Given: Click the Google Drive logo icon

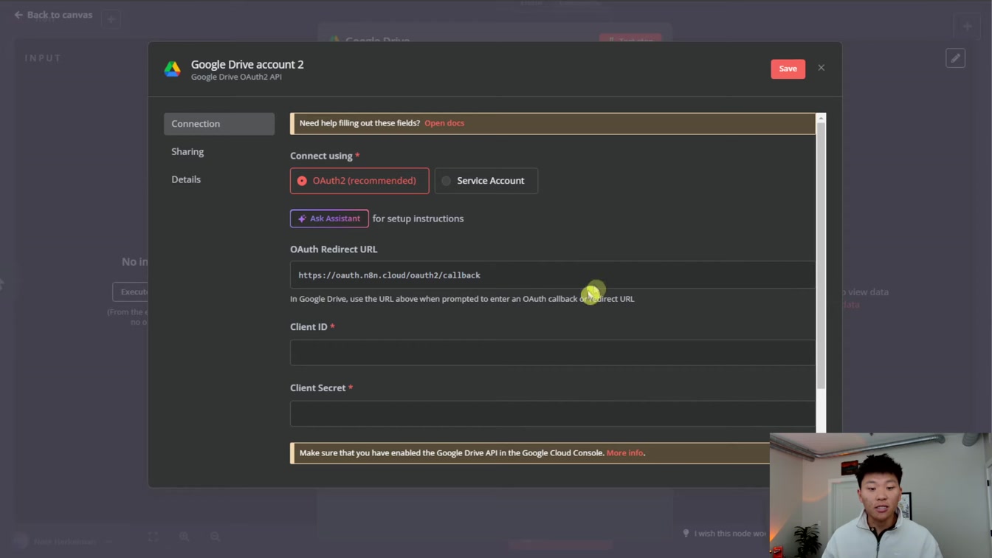Looking at the screenshot, I should [173, 69].
